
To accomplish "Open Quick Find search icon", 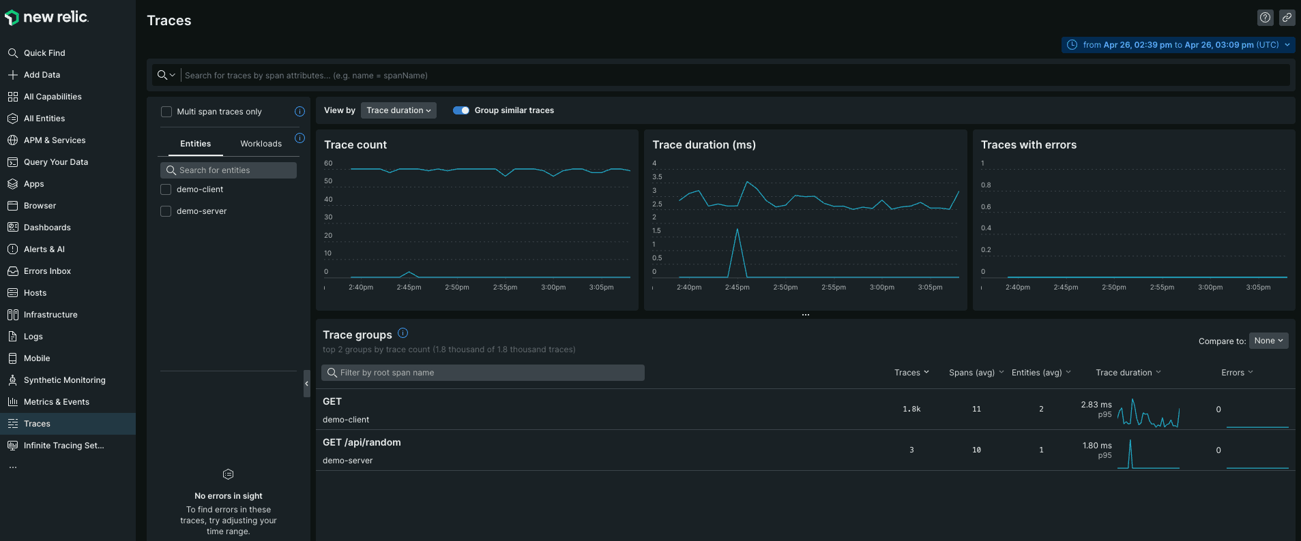I will pyautogui.click(x=12, y=53).
